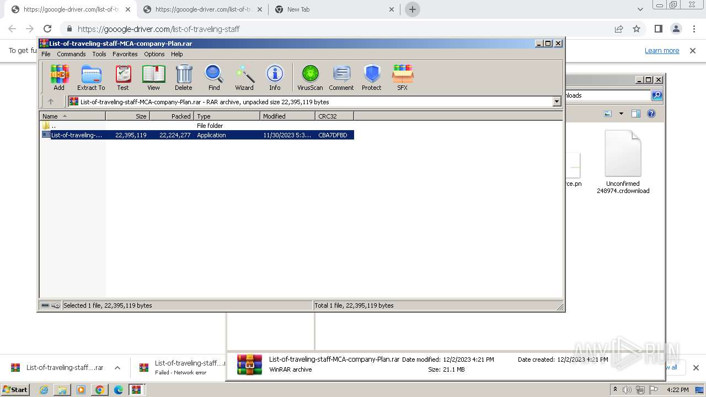Open download options chevron for the .rar item

pyautogui.click(x=117, y=368)
